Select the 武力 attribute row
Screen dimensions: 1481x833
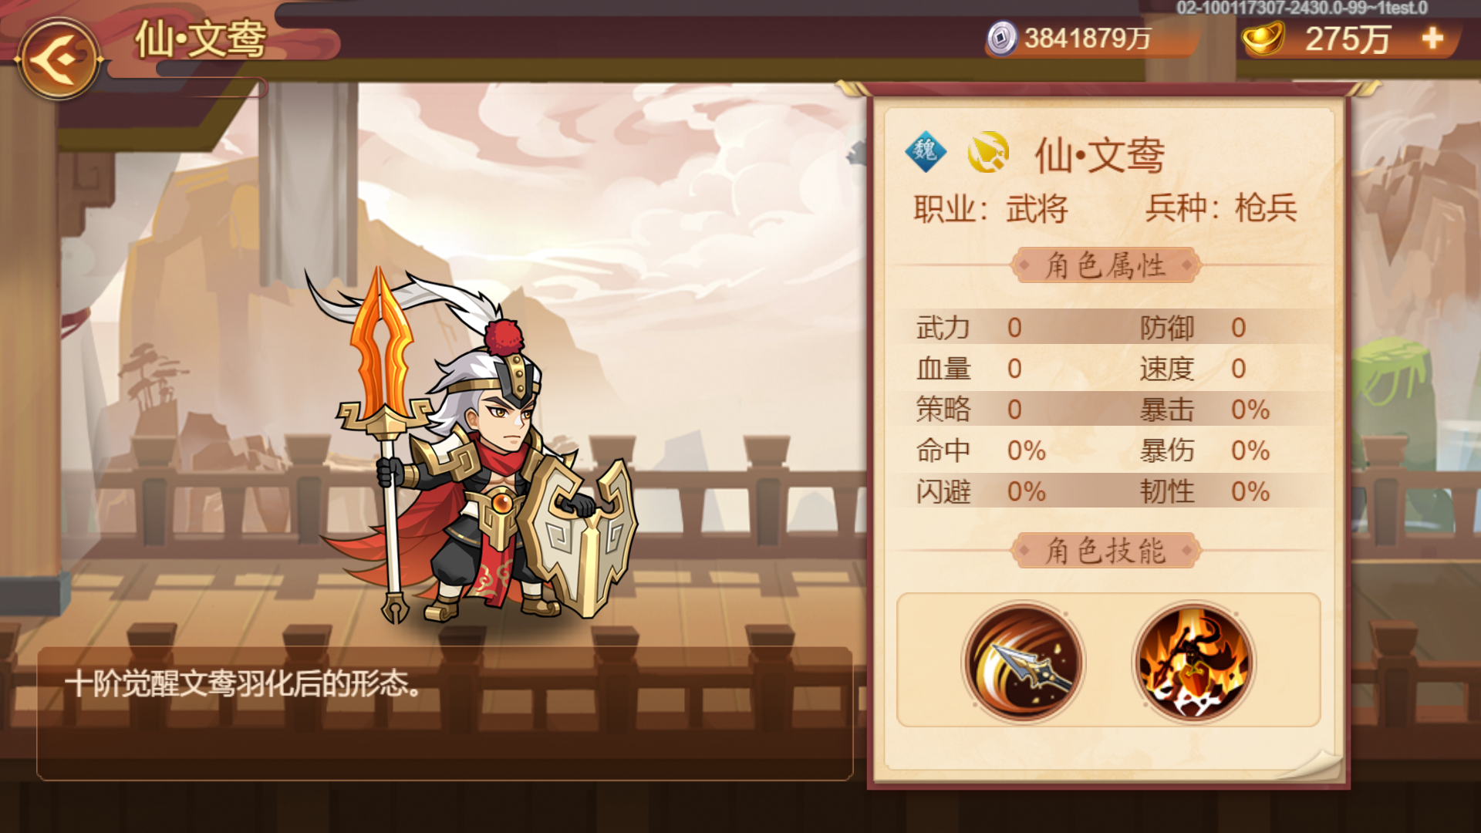click(1001, 327)
